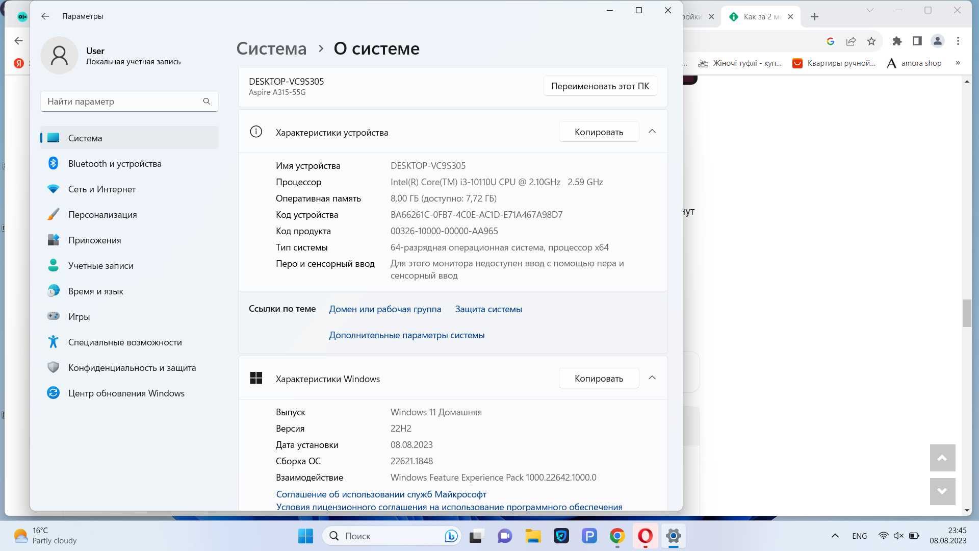This screenshot has width=979, height=551.
Task: Toggle Chrome side panel icon
Action: pyautogui.click(x=917, y=41)
